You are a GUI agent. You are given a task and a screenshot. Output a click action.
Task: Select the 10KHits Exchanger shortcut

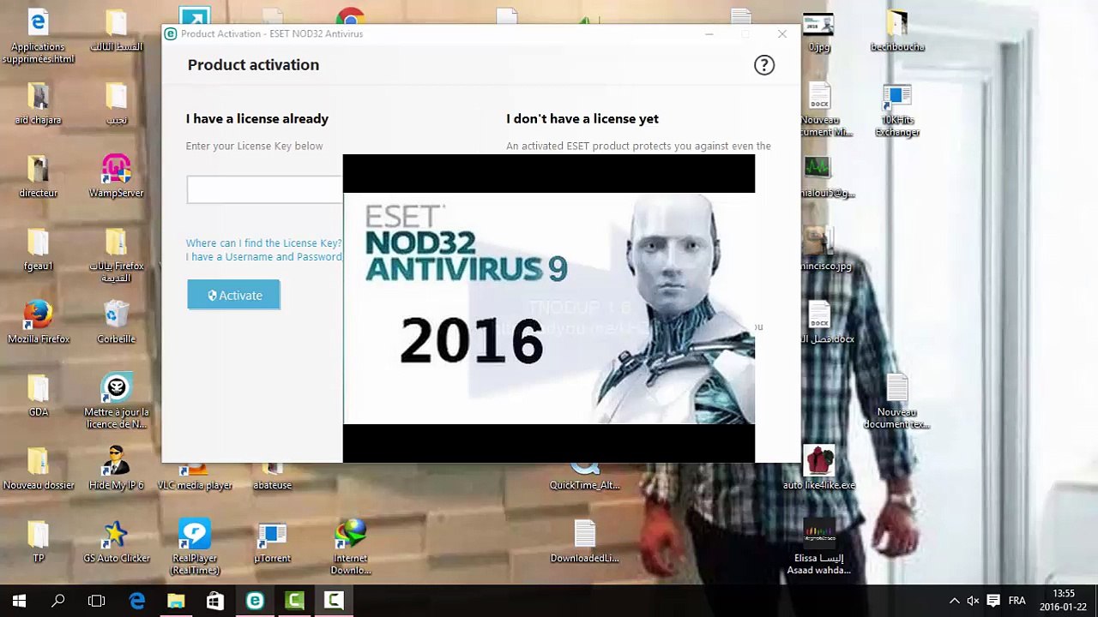pyautogui.click(x=897, y=110)
